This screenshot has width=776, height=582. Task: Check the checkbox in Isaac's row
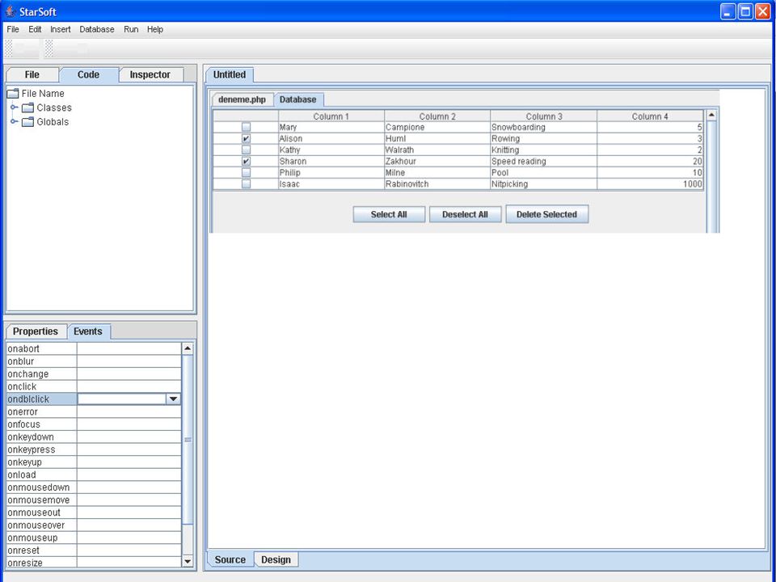246,184
